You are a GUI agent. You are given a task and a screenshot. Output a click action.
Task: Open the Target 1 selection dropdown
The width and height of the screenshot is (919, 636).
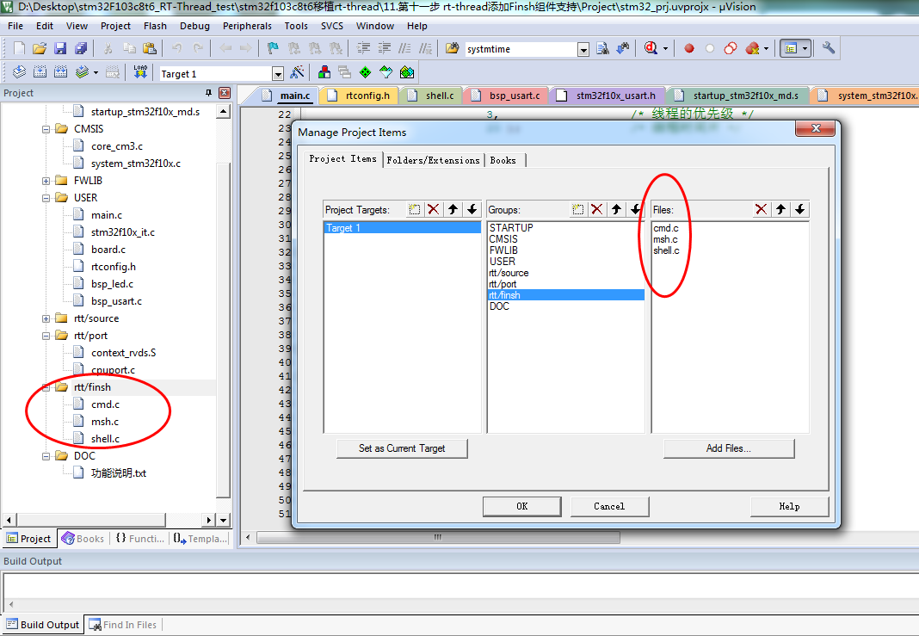point(278,73)
